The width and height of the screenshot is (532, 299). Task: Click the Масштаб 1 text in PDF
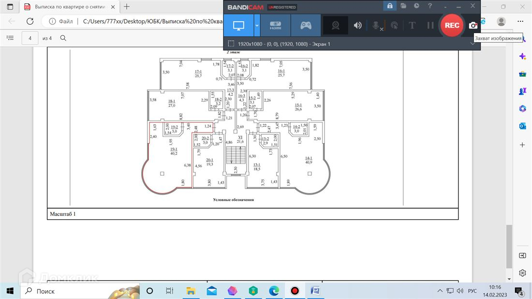[x=63, y=214]
